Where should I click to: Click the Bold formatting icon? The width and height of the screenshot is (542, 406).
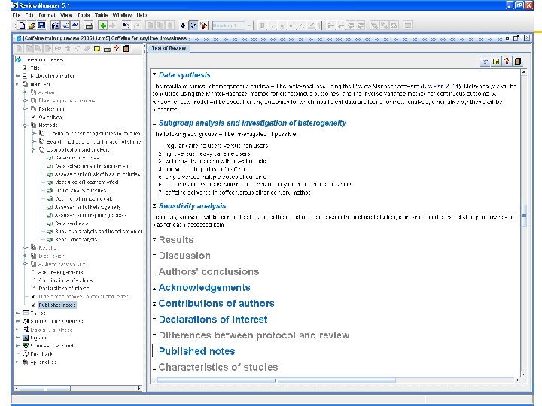(x=263, y=26)
